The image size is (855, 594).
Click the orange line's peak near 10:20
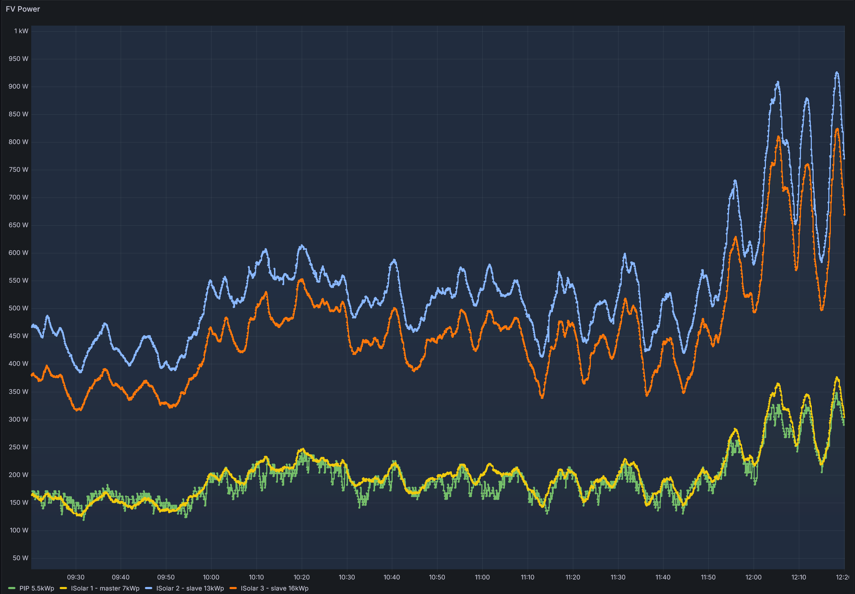pos(301,279)
